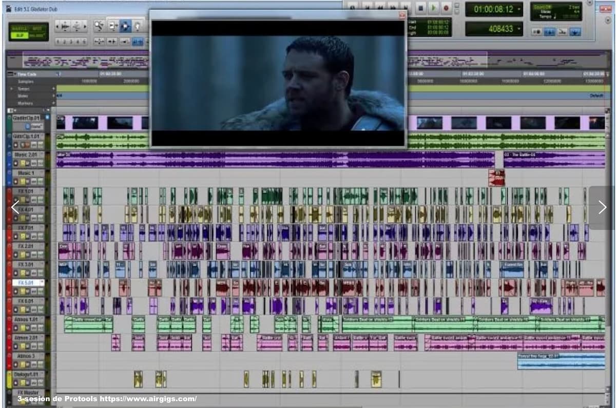Viewport: 616px width, 408px height.
Task: Click the selection Start timecode field
Action: coord(438,22)
